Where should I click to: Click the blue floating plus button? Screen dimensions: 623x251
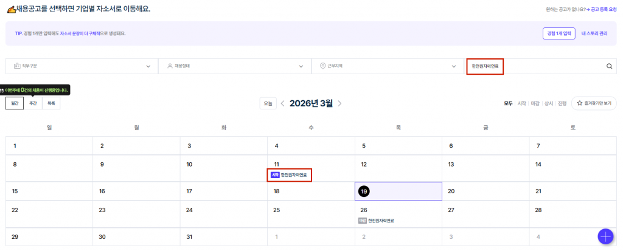tap(605, 236)
